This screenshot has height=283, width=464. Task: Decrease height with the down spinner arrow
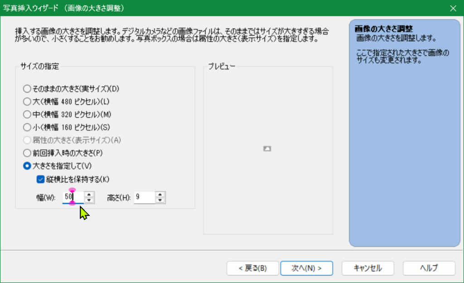160,200
